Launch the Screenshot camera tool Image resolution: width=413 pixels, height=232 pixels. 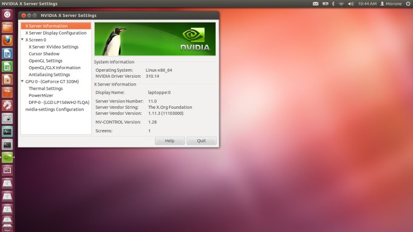[x=7, y=118]
